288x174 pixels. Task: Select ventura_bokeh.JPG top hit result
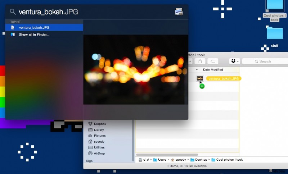[x=44, y=28]
